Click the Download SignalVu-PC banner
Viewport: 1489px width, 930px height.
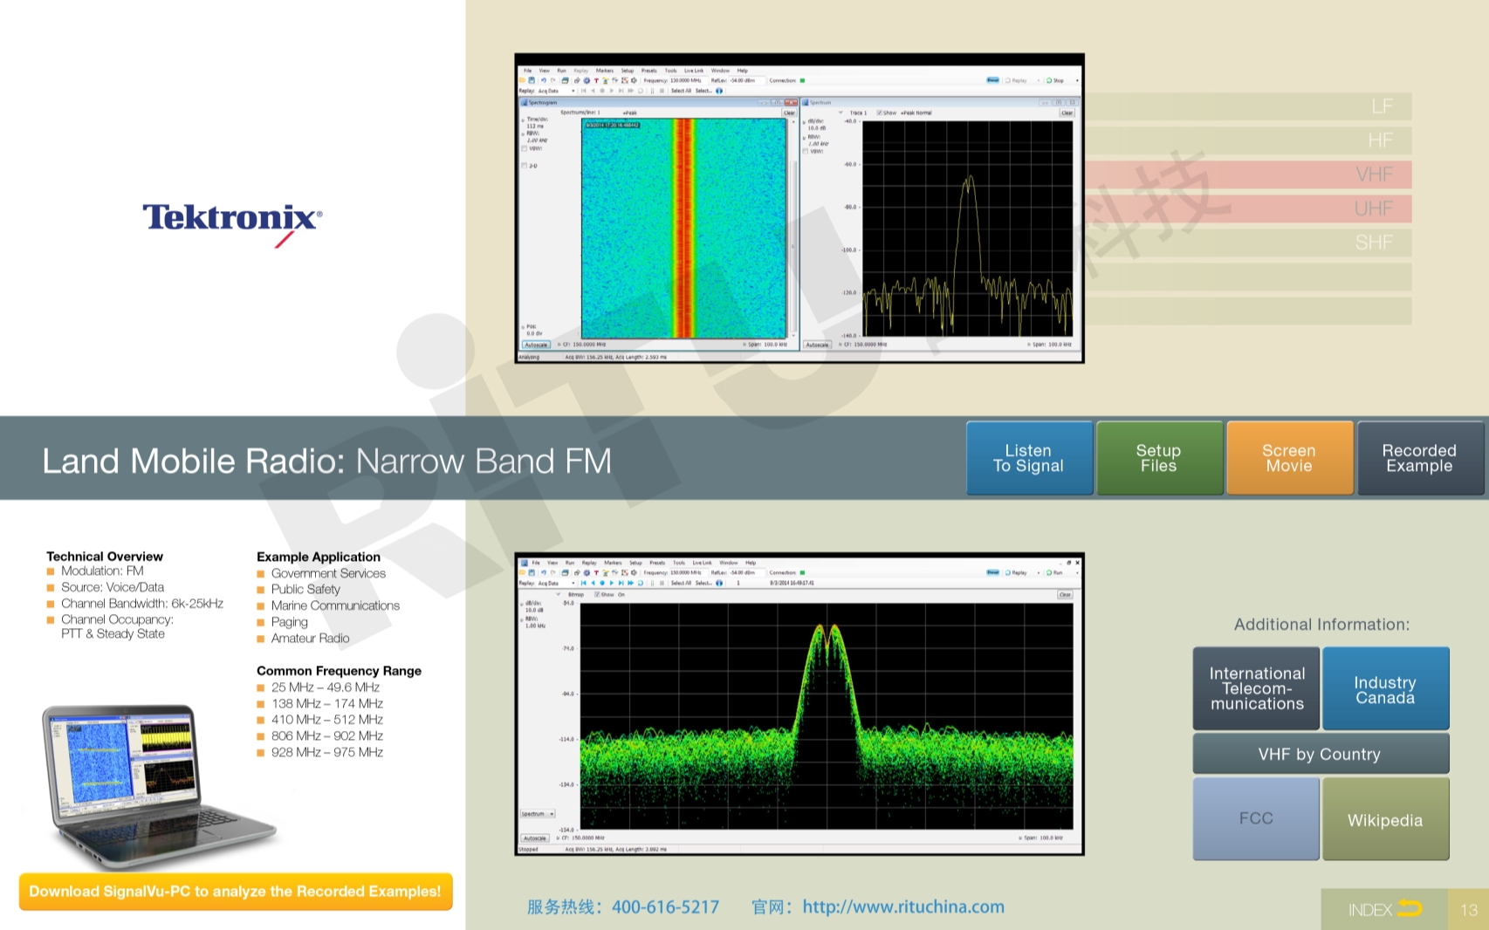point(235,892)
